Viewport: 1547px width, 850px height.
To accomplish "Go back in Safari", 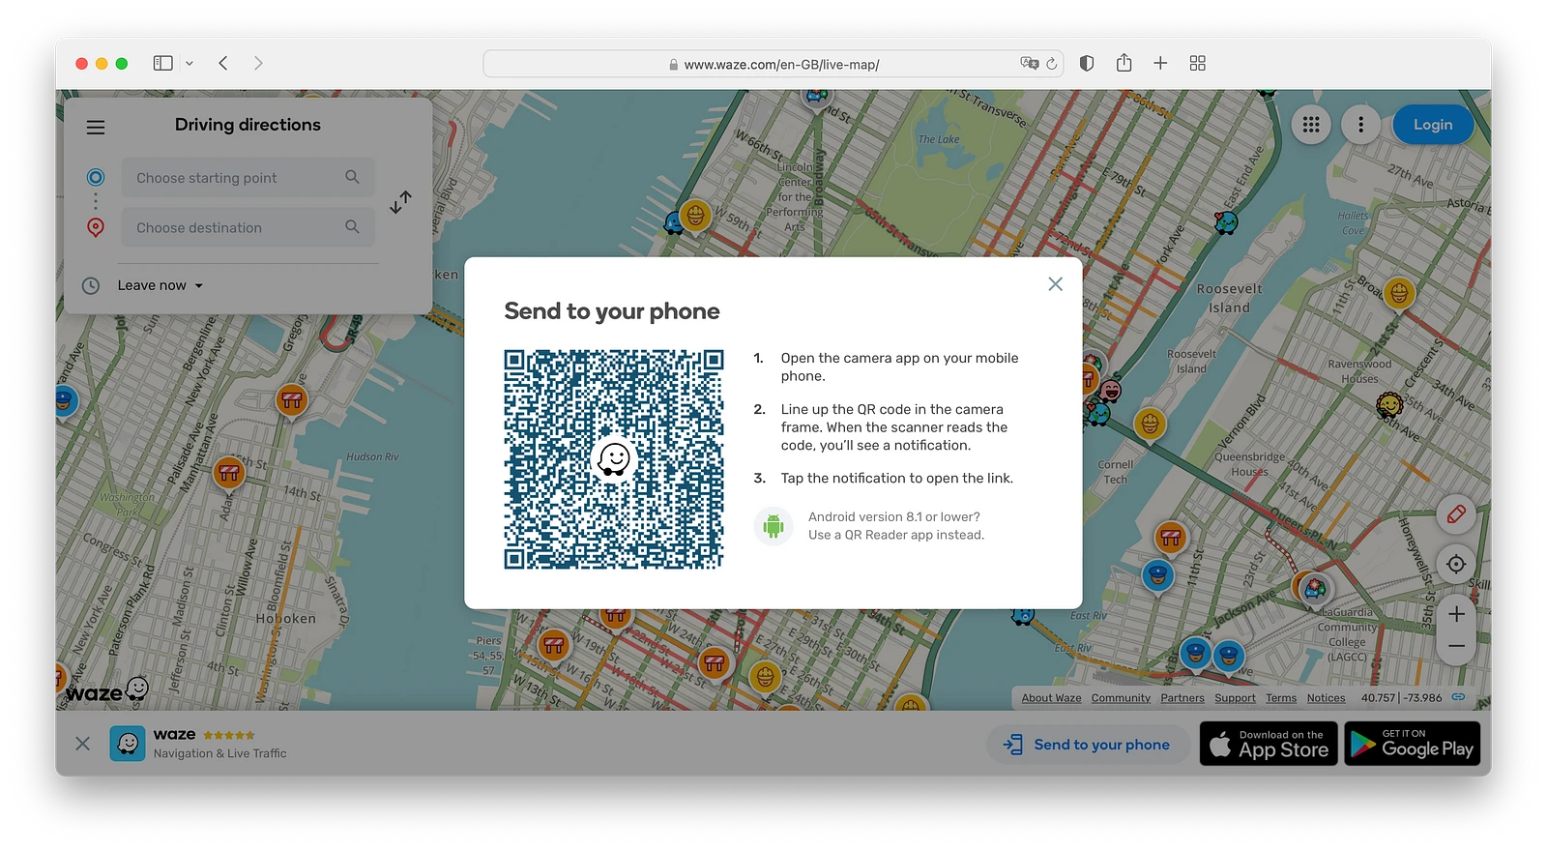I will pos(223,63).
